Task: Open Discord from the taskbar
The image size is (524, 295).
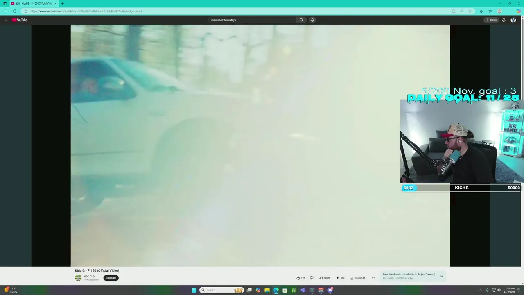Action: tap(330, 290)
